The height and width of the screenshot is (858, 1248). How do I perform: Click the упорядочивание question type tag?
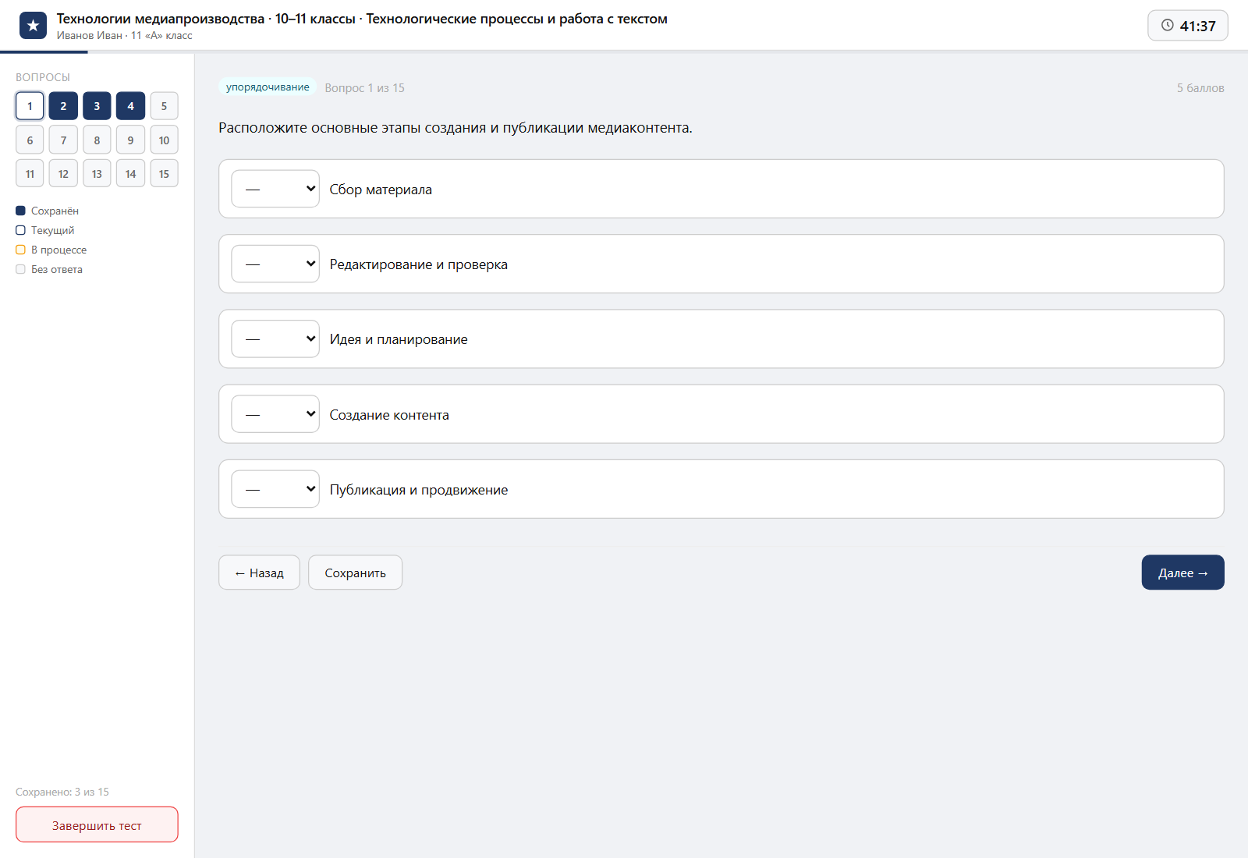point(268,87)
